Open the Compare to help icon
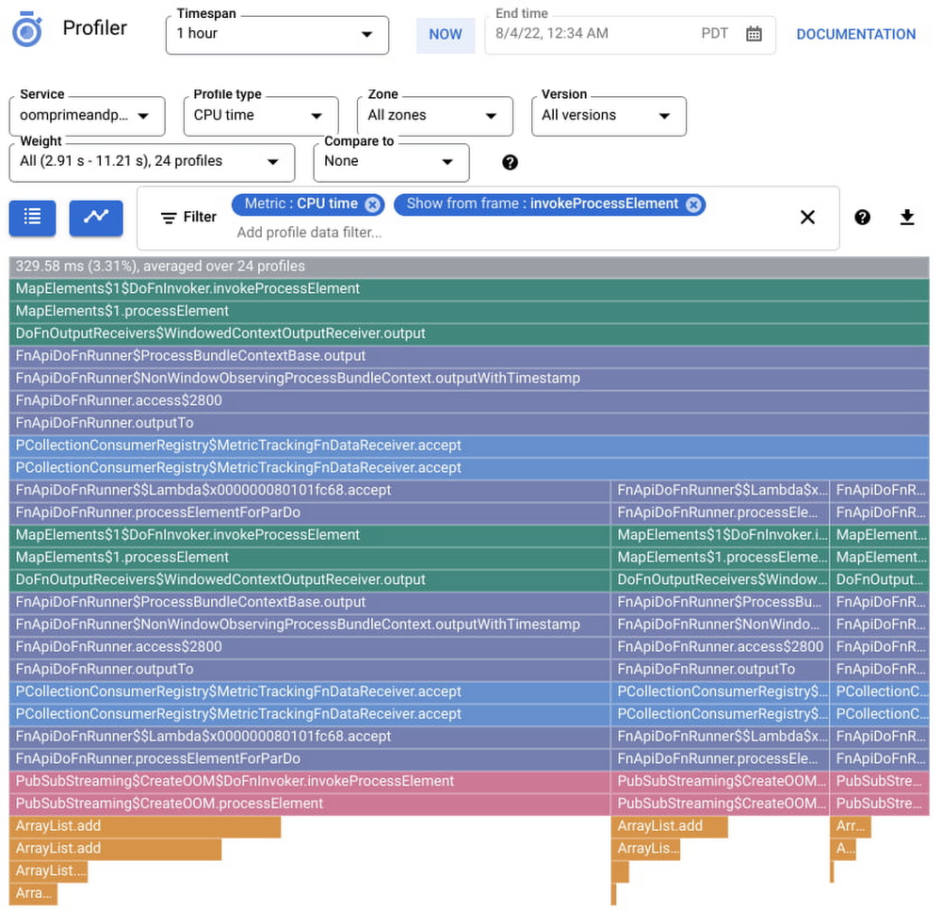This screenshot has height=910, width=942. coord(510,162)
